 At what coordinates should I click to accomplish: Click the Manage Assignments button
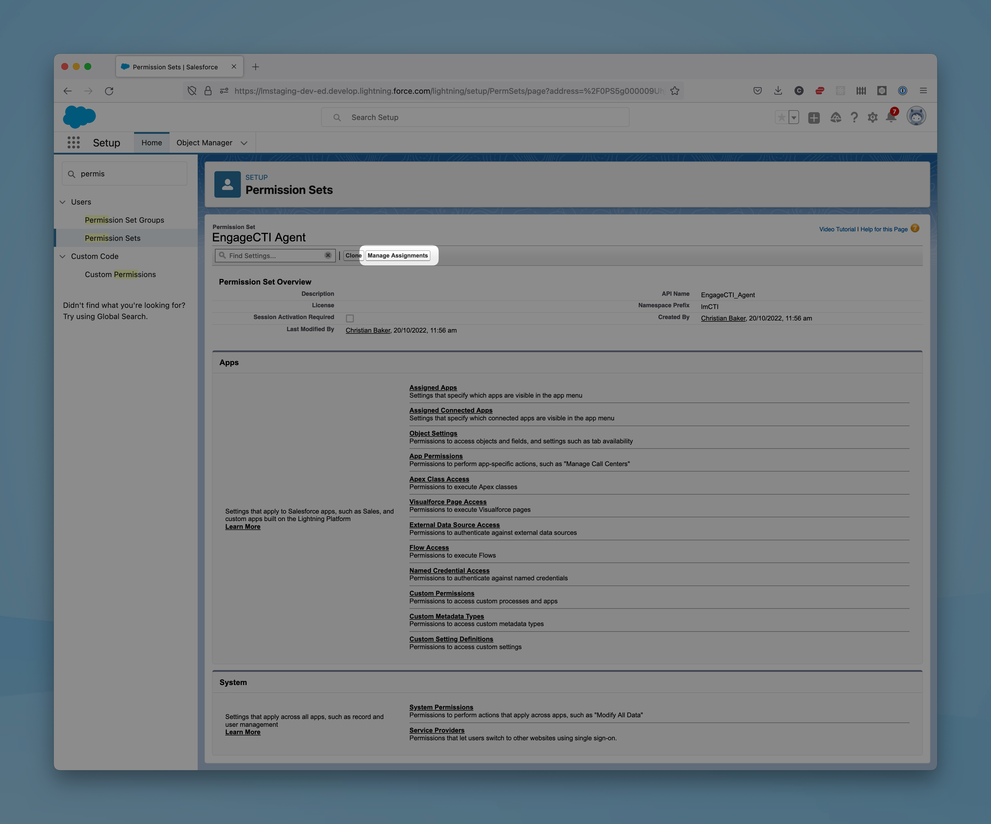pyautogui.click(x=397, y=255)
